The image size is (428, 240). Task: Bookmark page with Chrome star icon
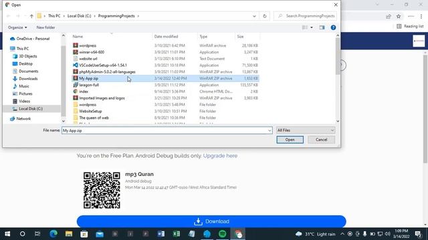pyautogui.click(x=399, y=16)
